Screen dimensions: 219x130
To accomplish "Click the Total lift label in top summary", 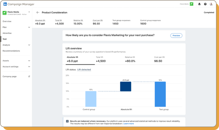I will point(59,21).
